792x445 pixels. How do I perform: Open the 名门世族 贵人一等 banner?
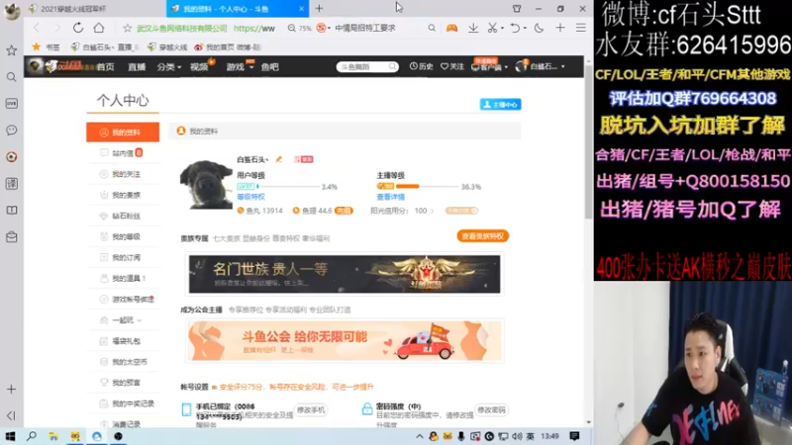(x=345, y=274)
